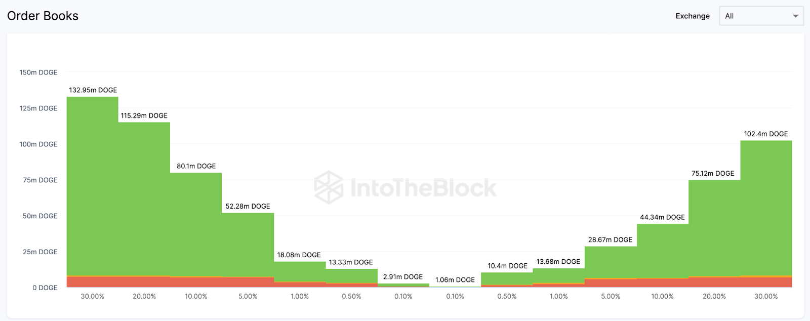Click the 0.10% axis label on right side
810x321 pixels.
(x=455, y=296)
